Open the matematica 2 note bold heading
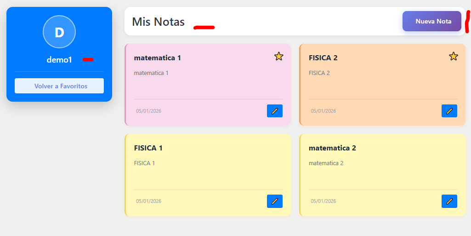Image resolution: width=471 pixels, height=236 pixels. click(x=332, y=148)
